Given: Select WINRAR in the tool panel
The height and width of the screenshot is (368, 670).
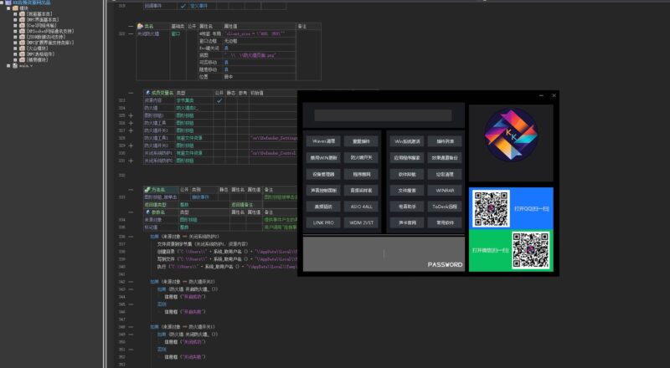Looking at the screenshot, I should (445, 190).
